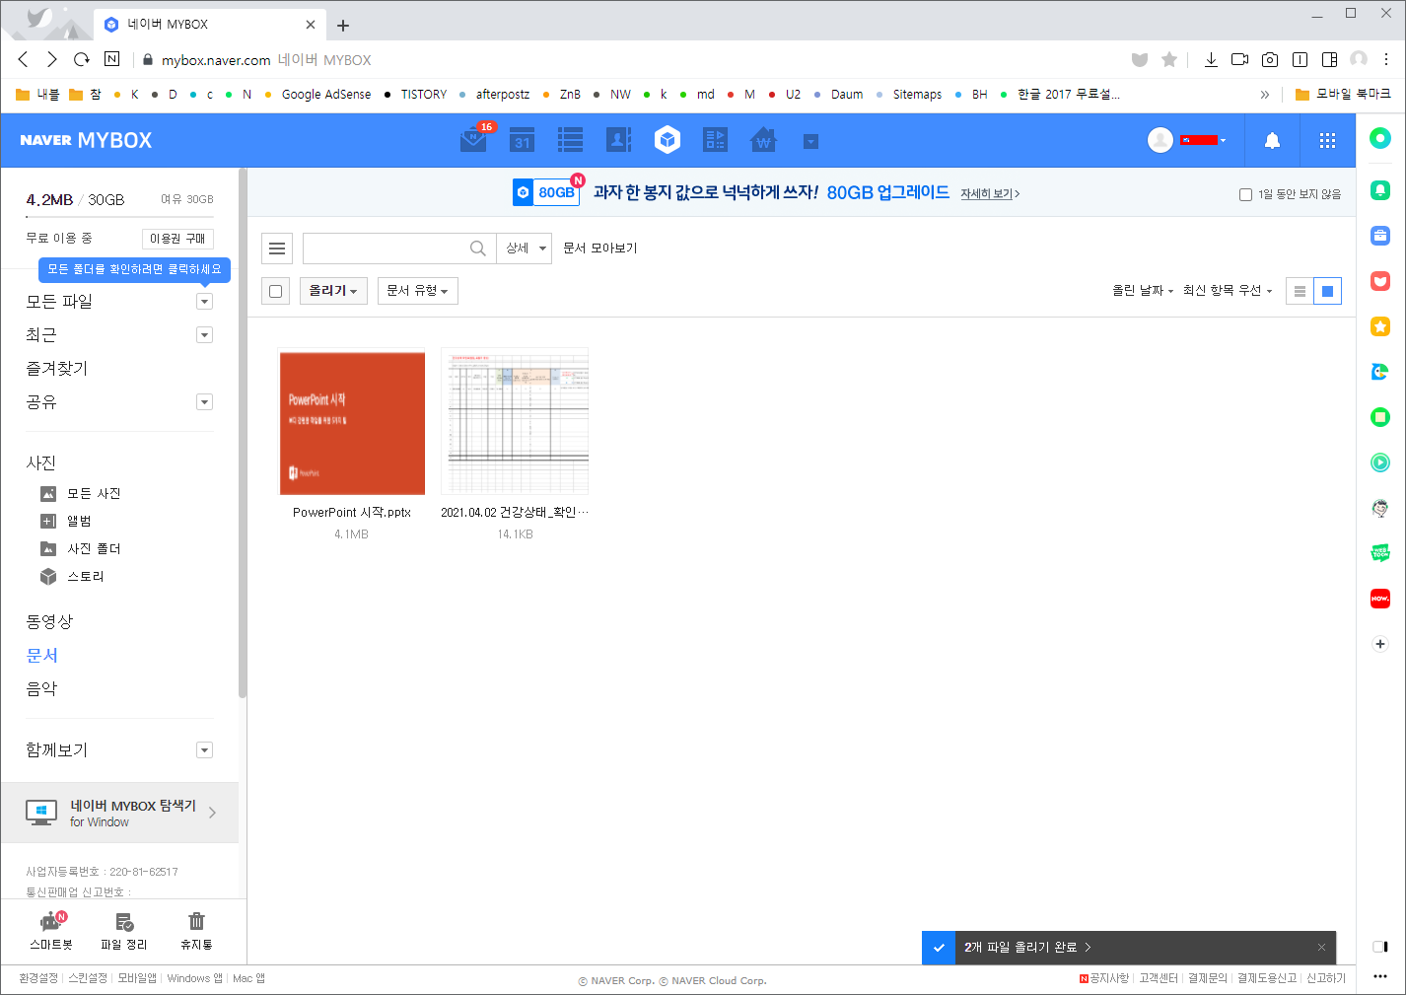Open the Naver services grid icon
This screenshot has width=1406, height=995.
[x=1327, y=140]
